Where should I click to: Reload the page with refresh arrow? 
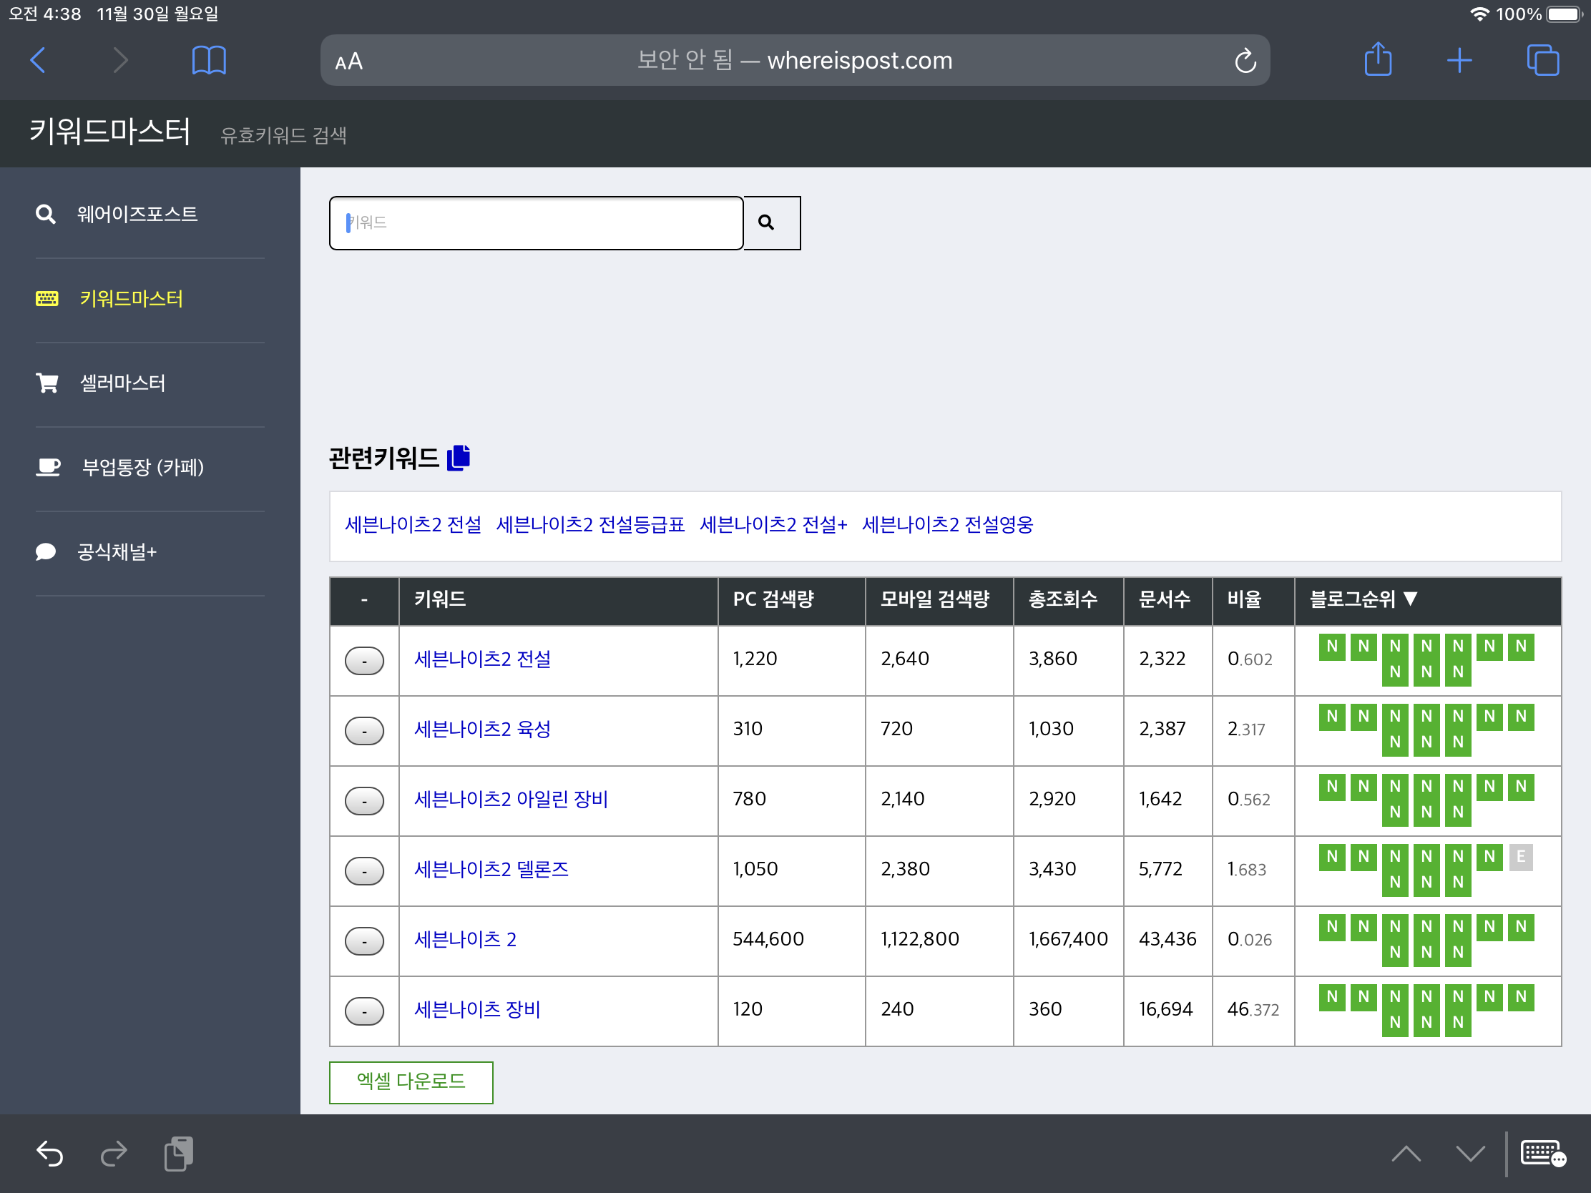point(1245,61)
